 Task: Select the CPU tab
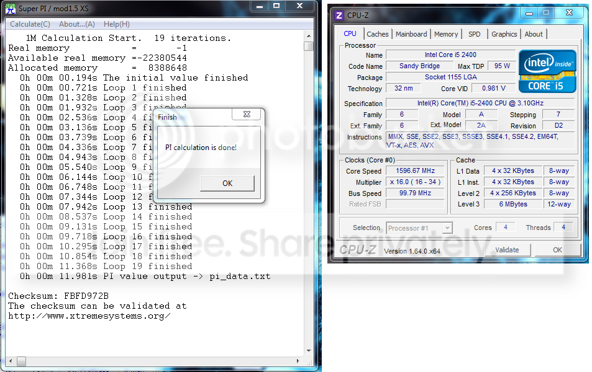pos(350,33)
